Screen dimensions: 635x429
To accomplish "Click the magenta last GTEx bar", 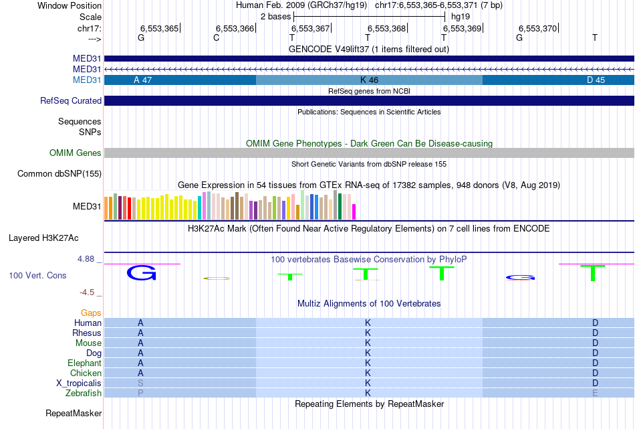I will point(354,211).
